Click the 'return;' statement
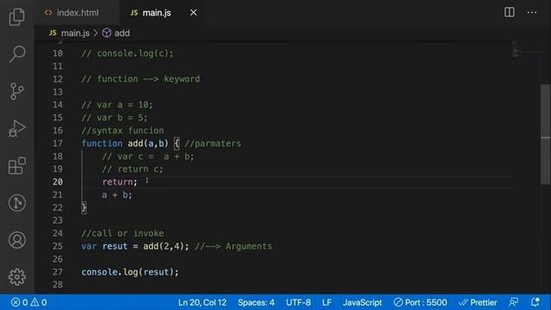Screen dimensions: 551x310 pos(120,182)
